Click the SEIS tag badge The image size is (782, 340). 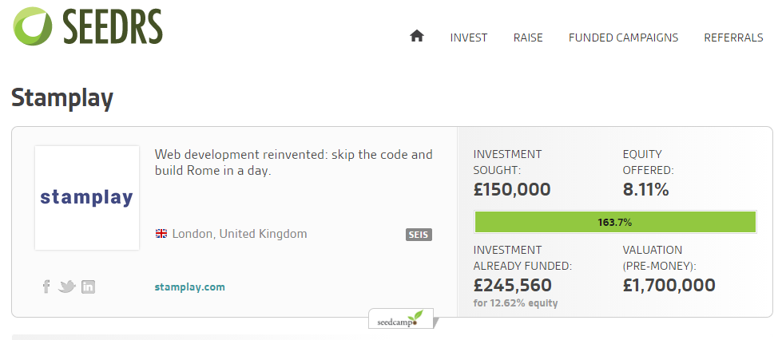coord(419,235)
